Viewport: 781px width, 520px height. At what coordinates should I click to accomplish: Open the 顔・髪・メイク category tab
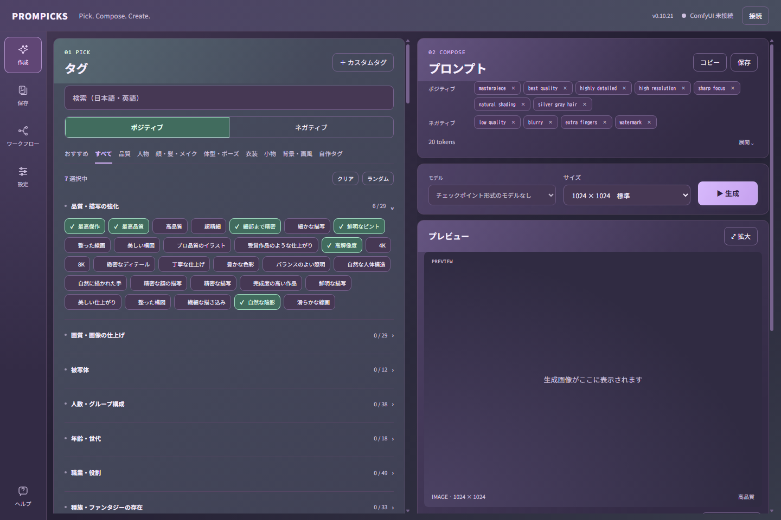point(176,154)
